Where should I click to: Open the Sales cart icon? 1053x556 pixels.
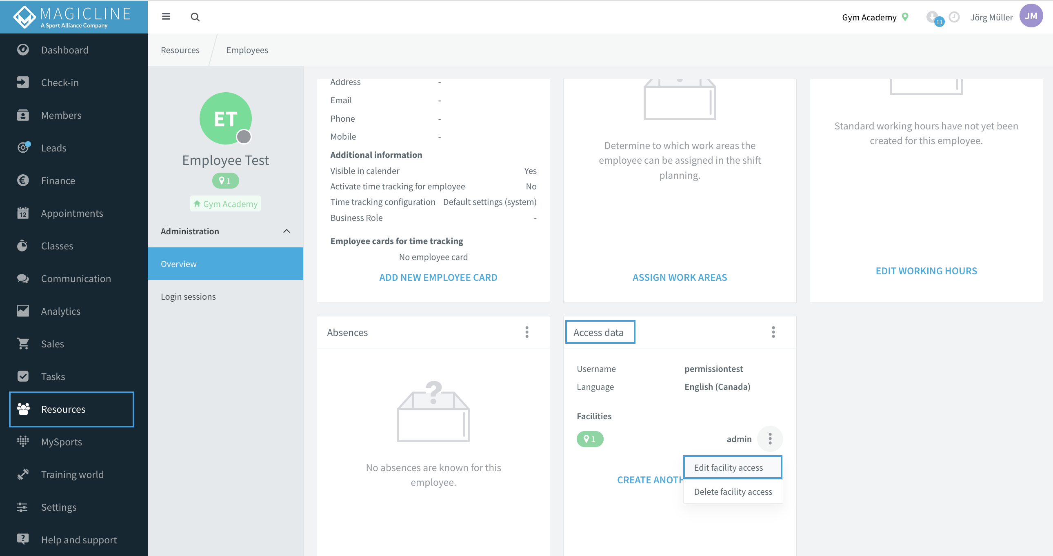coord(23,344)
